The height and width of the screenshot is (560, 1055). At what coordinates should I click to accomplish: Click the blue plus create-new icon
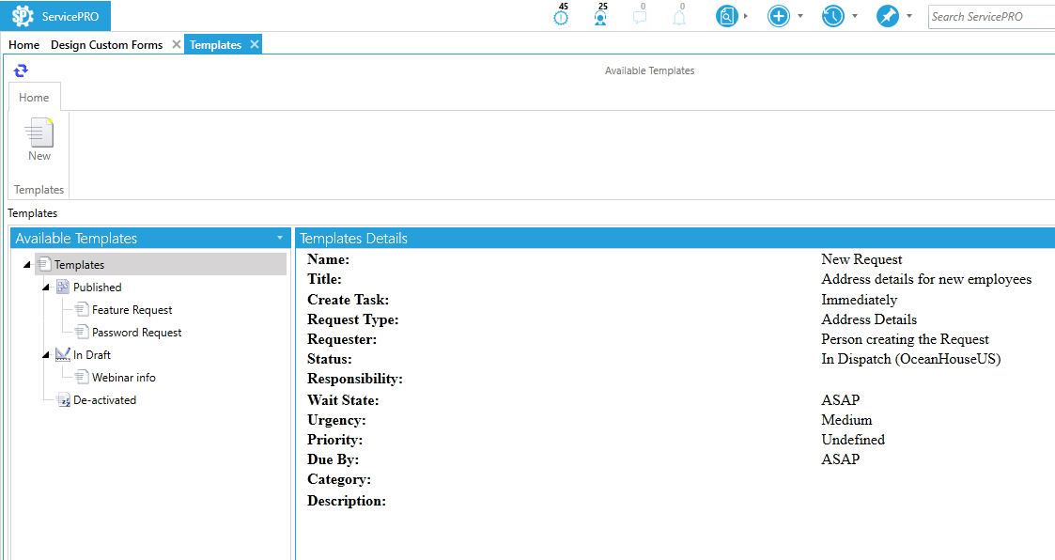coord(779,16)
